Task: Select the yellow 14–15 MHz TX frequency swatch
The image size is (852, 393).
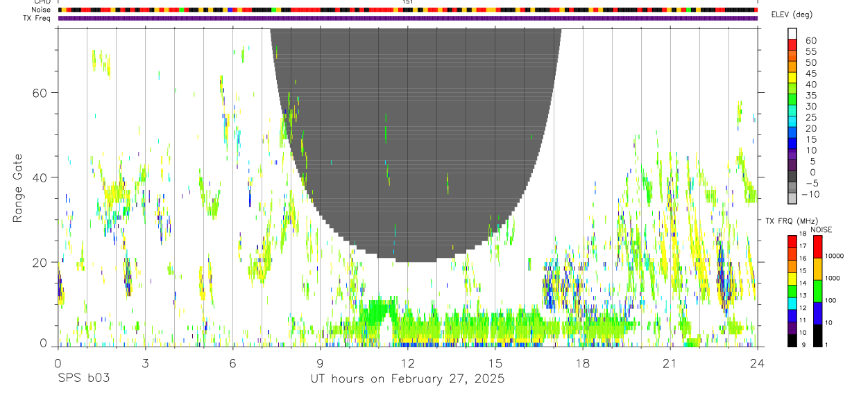Action: (x=792, y=279)
